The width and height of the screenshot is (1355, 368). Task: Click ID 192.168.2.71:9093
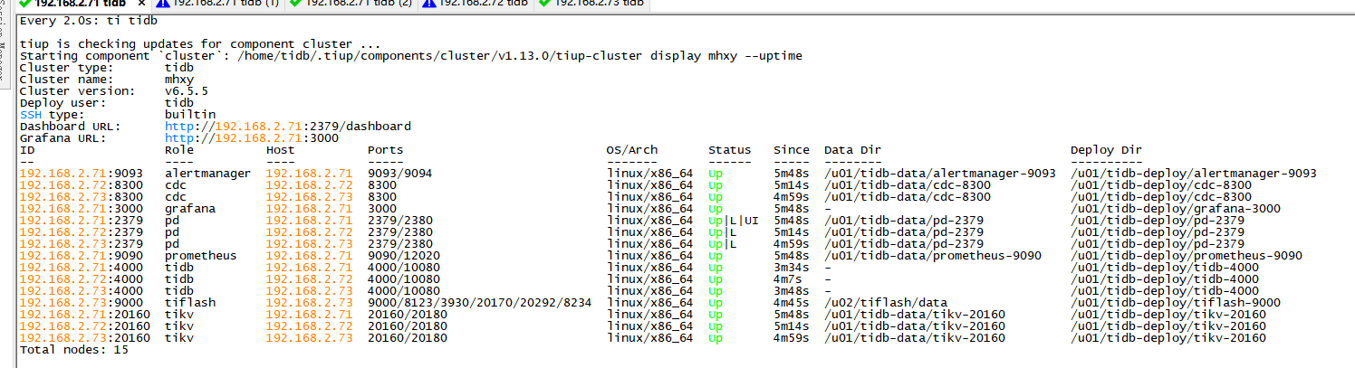click(82, 174)
